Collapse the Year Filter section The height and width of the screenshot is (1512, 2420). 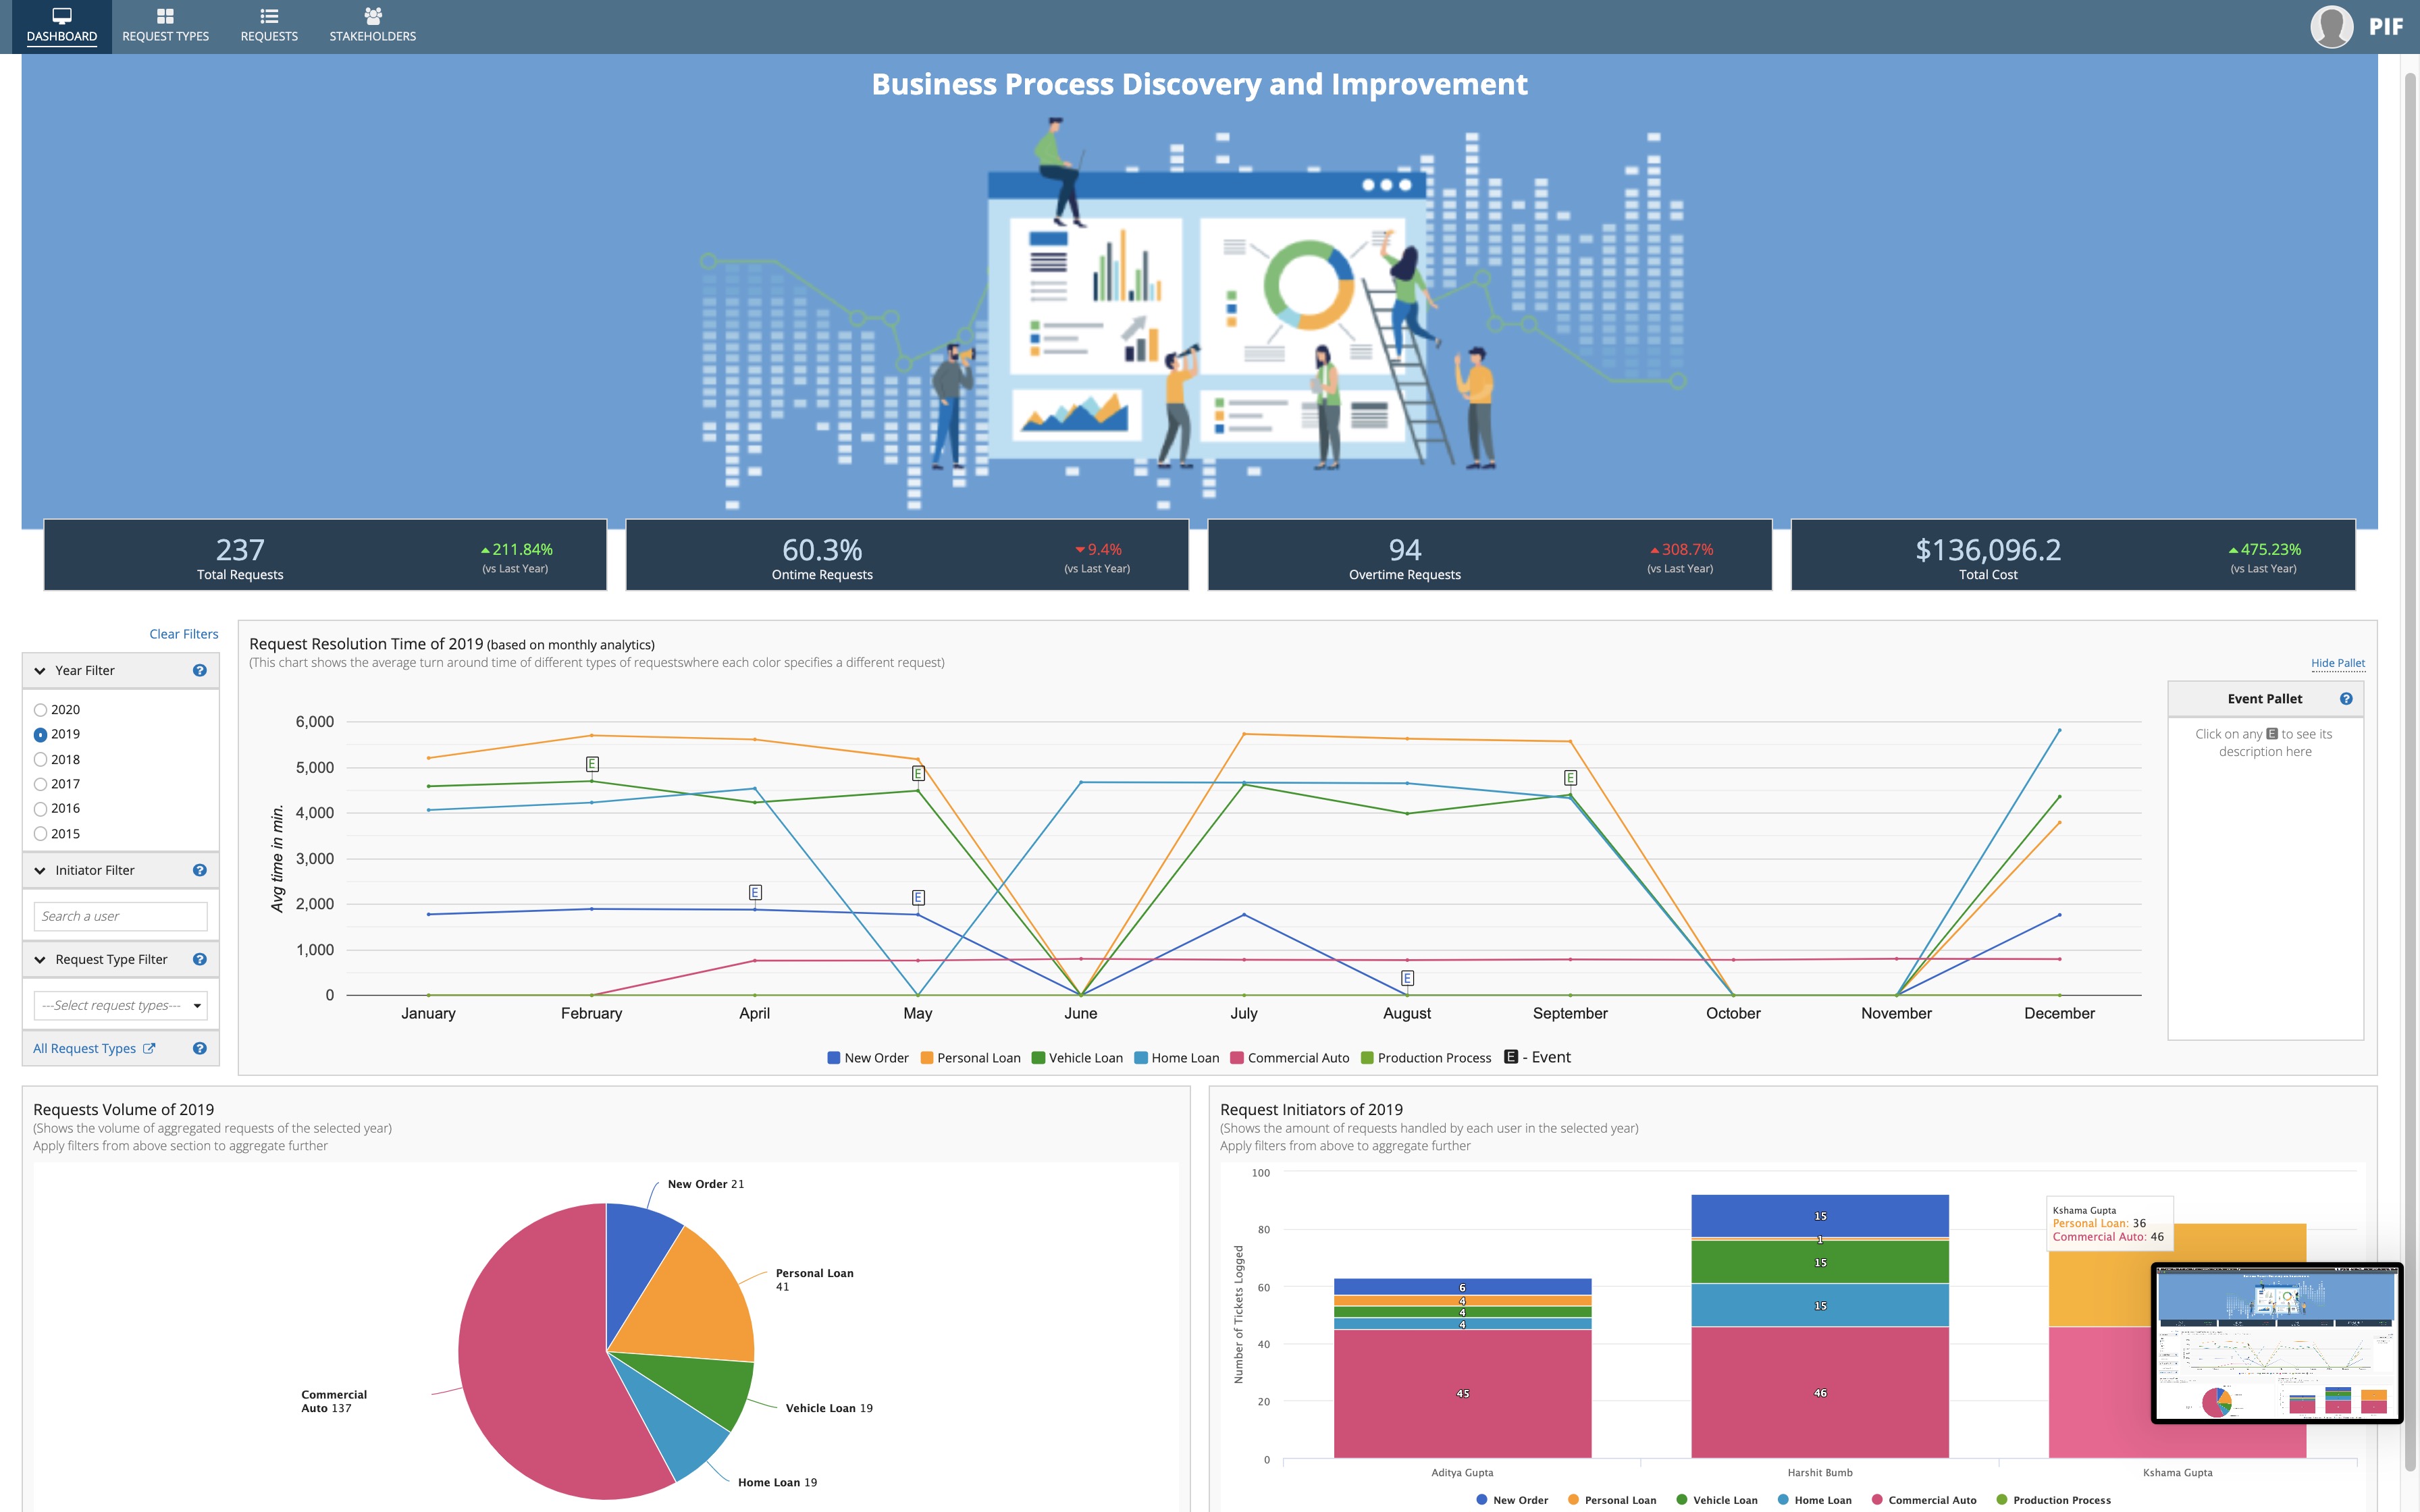point(40,670)
